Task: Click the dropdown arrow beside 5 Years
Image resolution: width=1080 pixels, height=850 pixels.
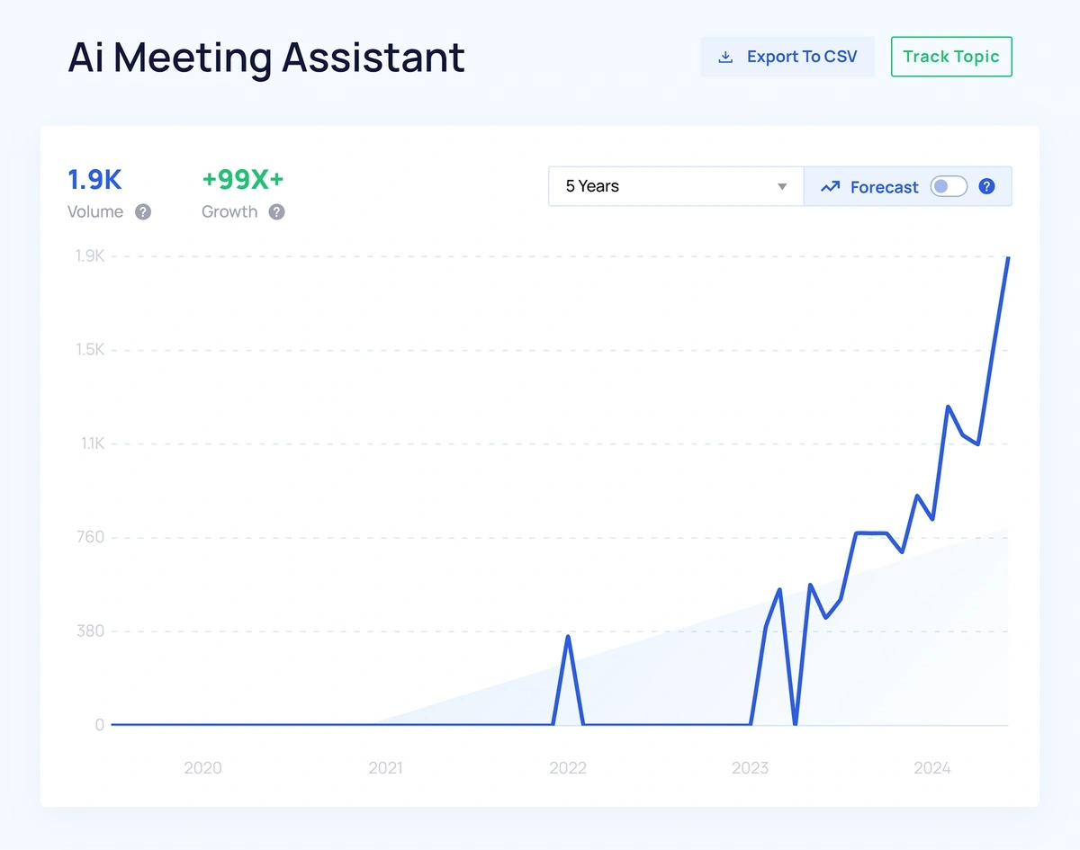Action: pyautogui.click(x=782, y=187)
